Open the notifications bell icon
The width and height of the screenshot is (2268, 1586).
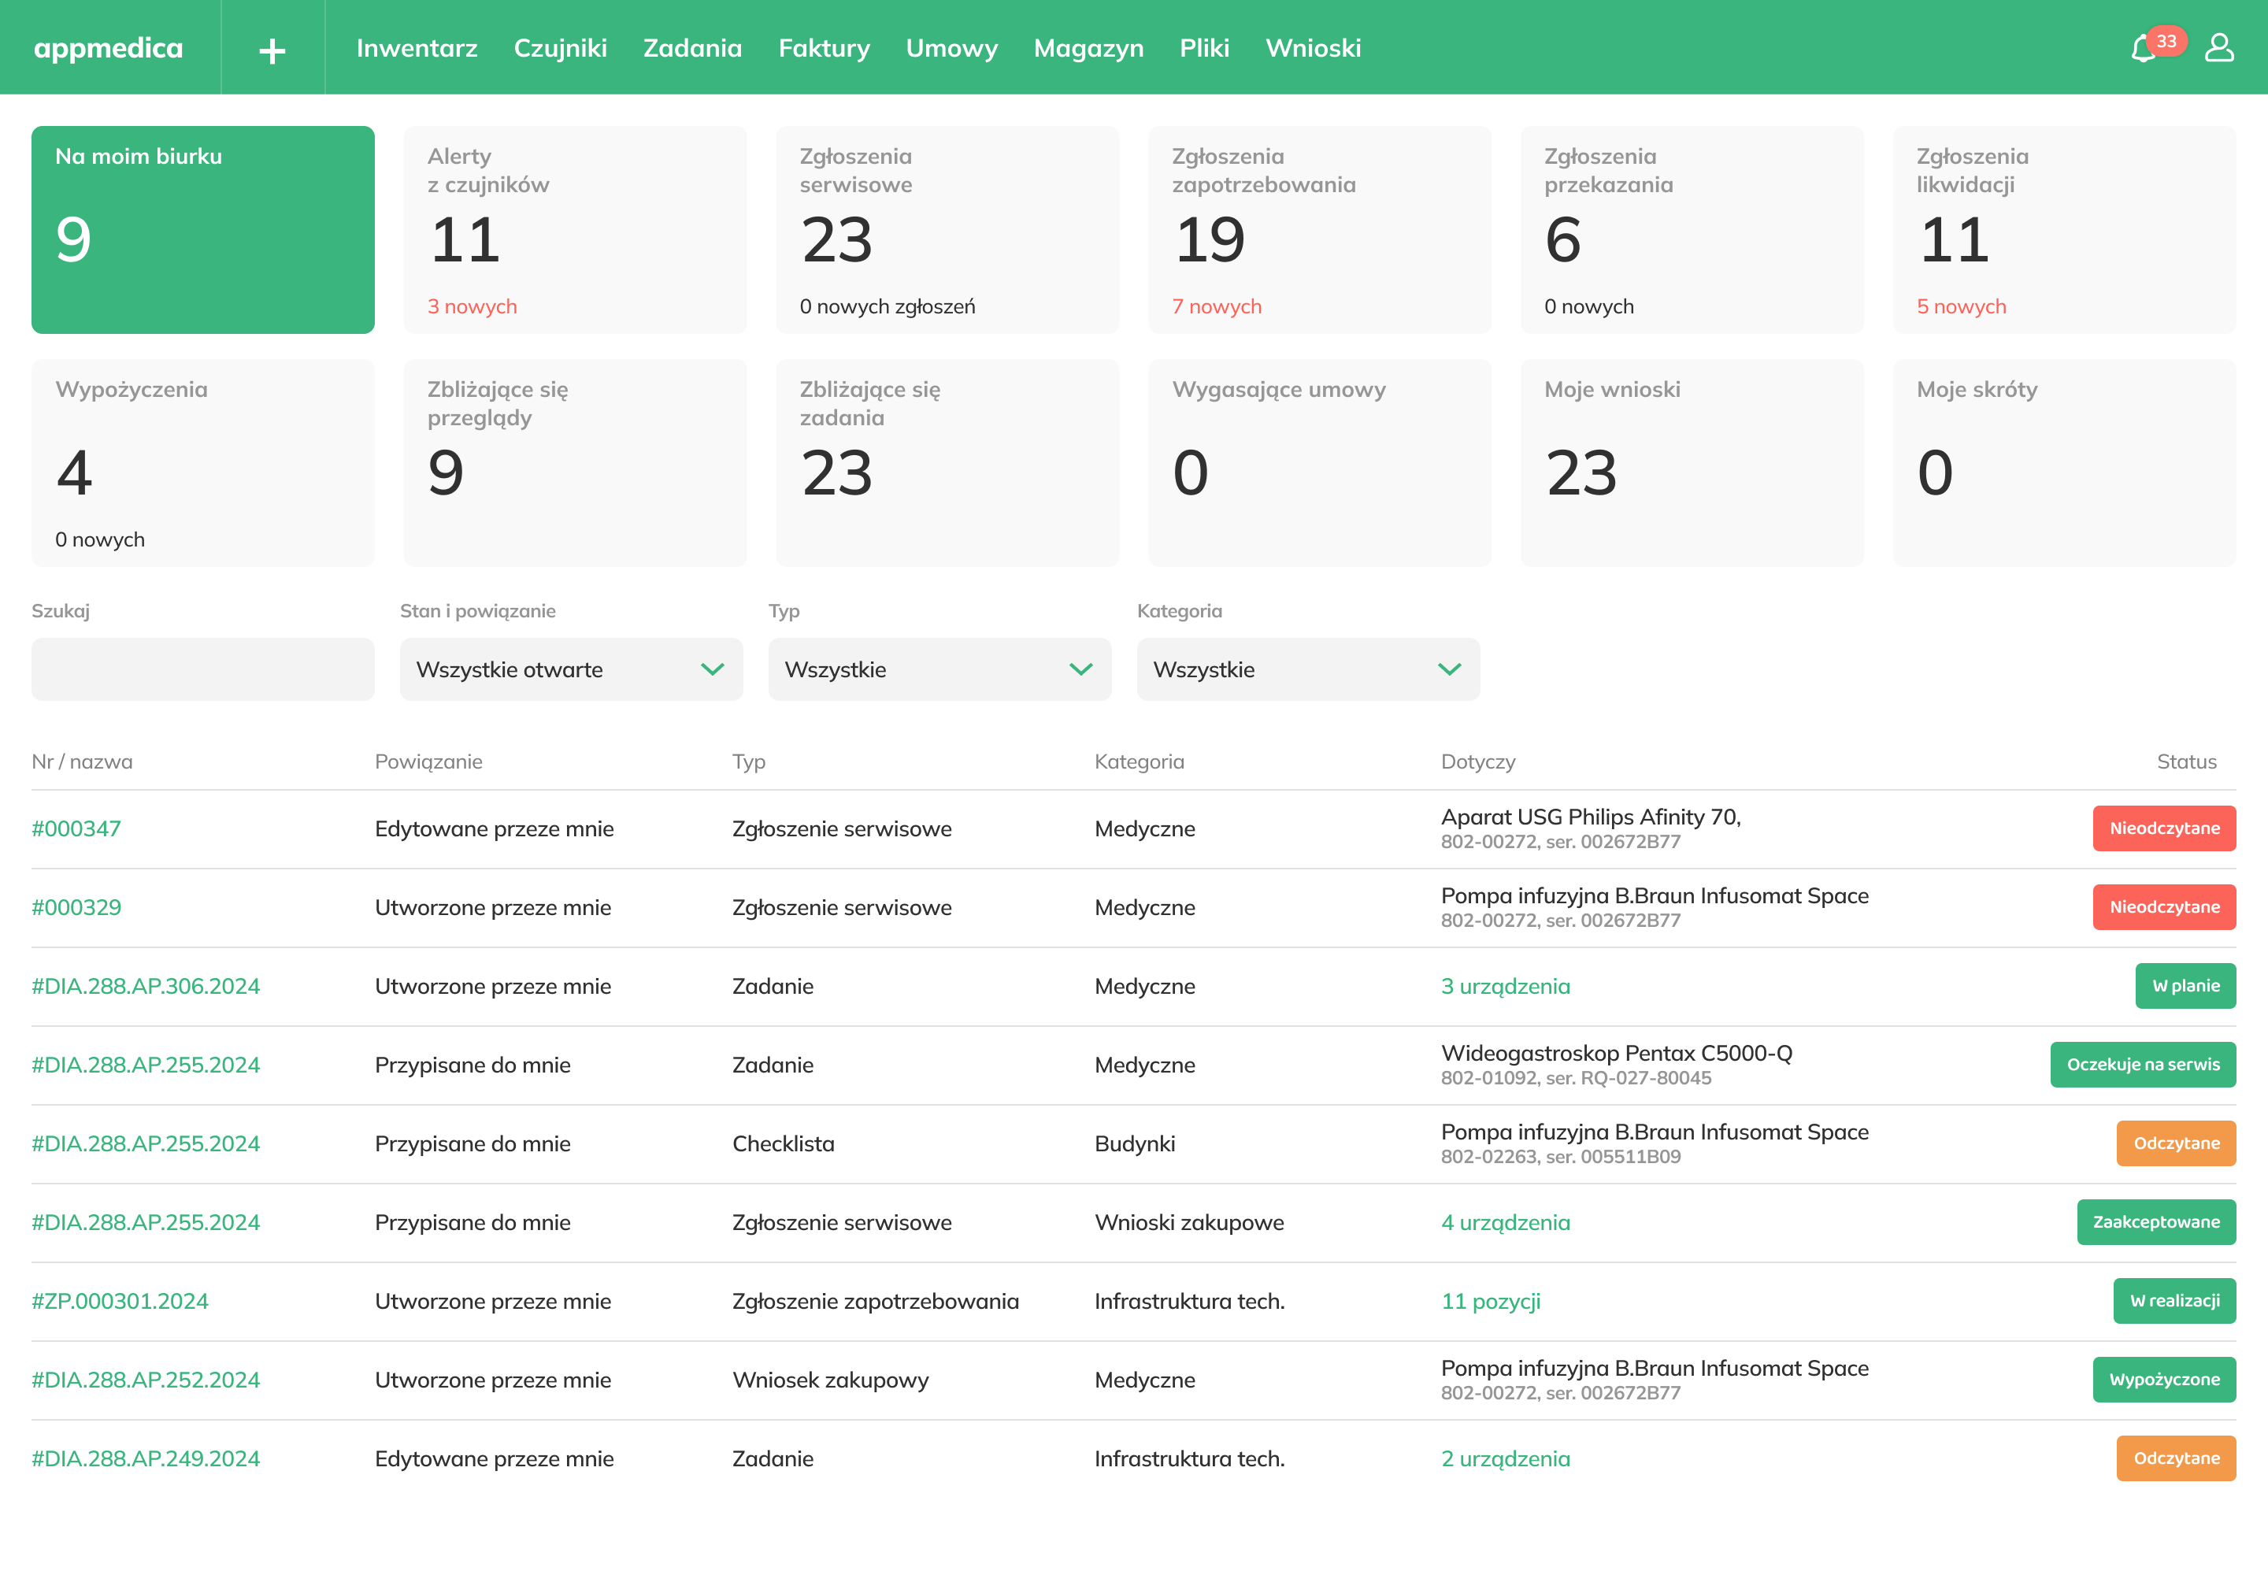[x=2143, y=48]
